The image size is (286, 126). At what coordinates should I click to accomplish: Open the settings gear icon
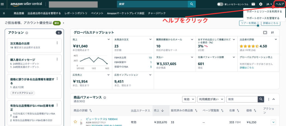(261, 4)
